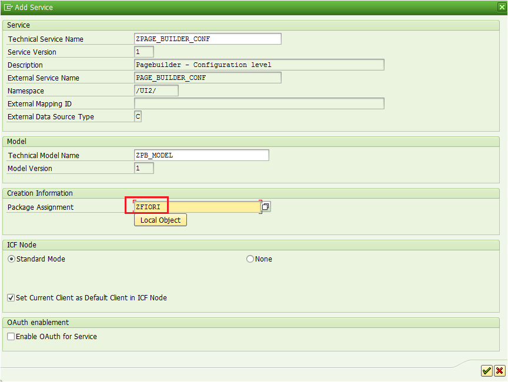This screenshot has height=382, width=508.
Task: Click the Creation Information section header
Action: [x=40, y=193]
